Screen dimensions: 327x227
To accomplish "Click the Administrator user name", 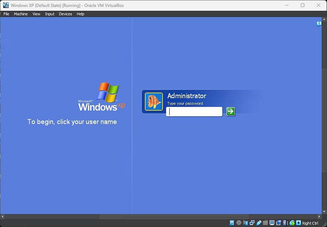I will [x=186, y=96].
